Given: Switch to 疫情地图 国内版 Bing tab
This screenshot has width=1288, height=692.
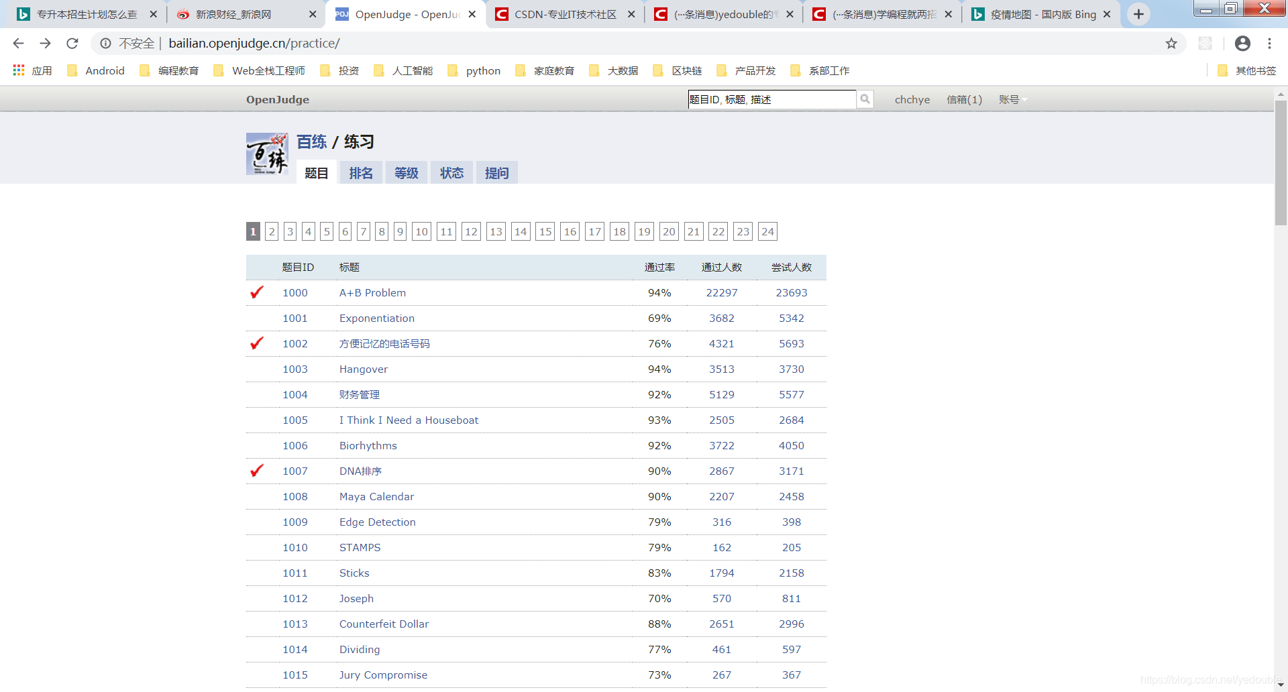Looking at the screenshot, I should pos(1043,14).
